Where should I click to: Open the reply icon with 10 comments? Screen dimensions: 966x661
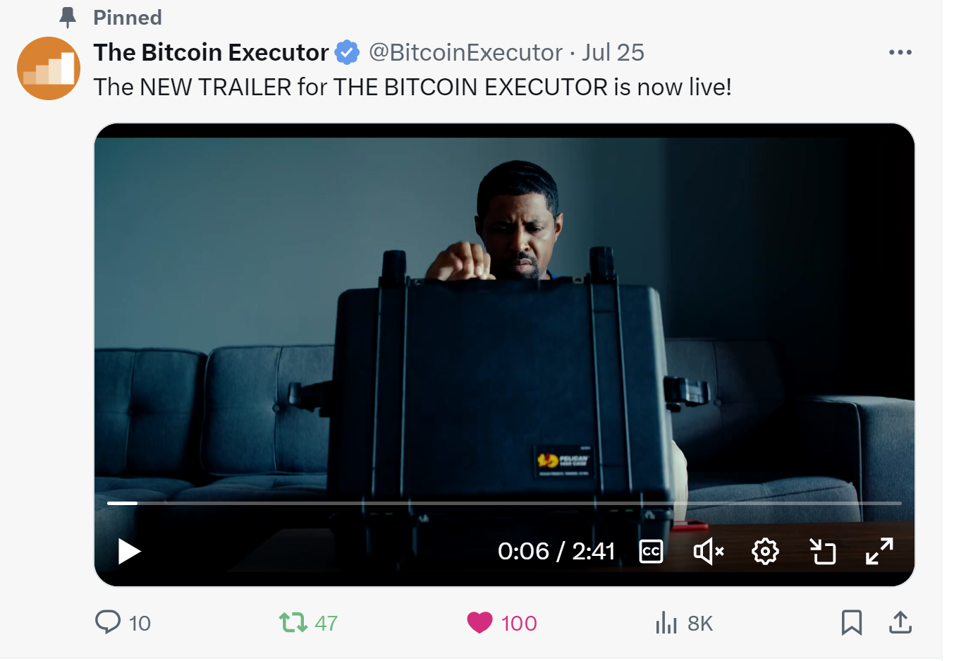pyautogui.click(x=108, y=622)
